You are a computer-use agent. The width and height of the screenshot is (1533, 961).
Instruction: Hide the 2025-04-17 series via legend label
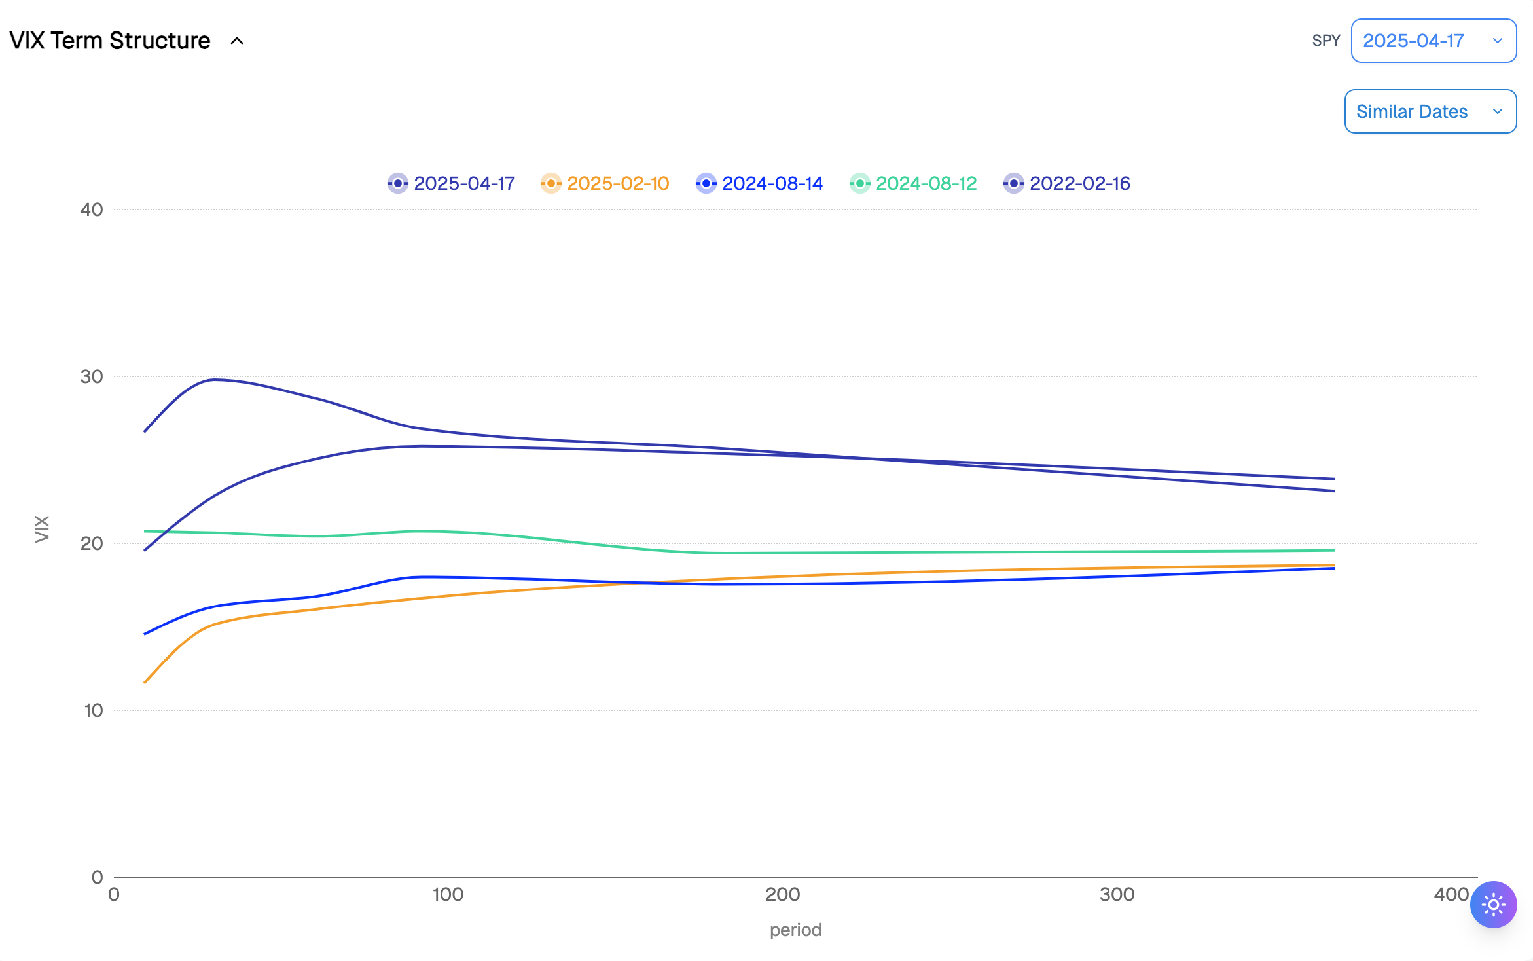point(464,183)
